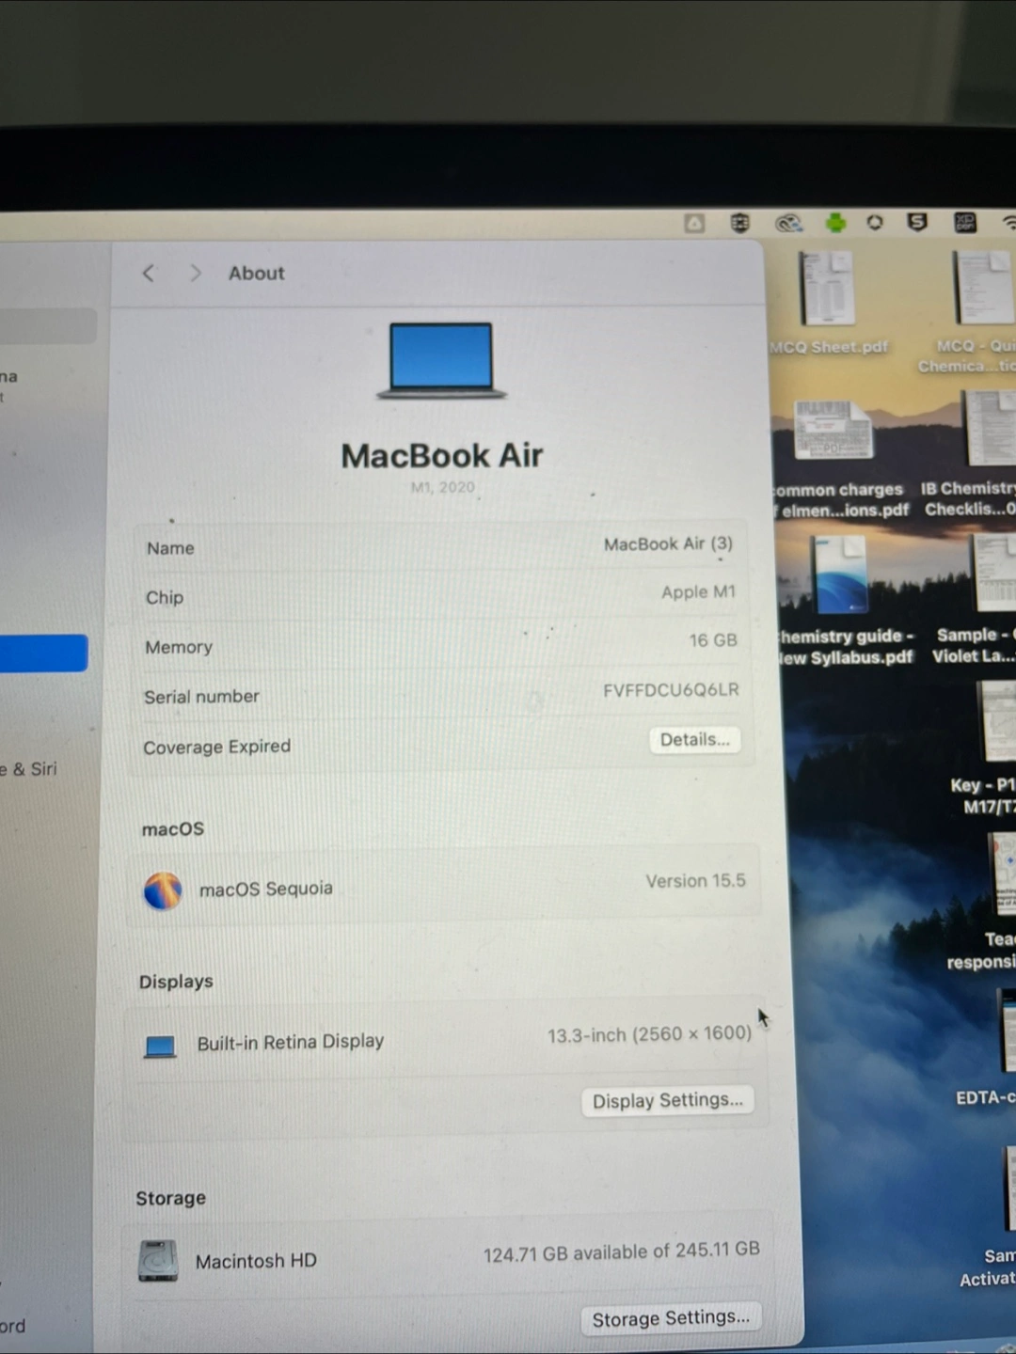
Task: Click the Version 15.5 text
Action: (x=695, y=881)
